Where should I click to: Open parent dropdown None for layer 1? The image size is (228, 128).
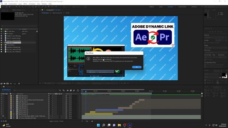click(73, 96)
